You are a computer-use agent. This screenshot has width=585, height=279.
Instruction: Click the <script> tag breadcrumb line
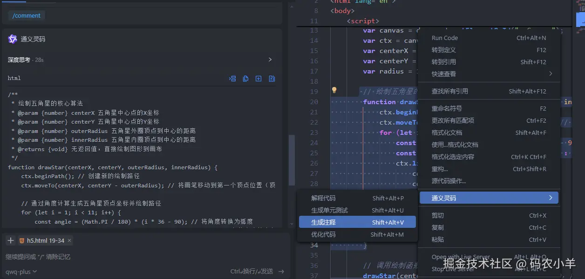pos(363,21)
